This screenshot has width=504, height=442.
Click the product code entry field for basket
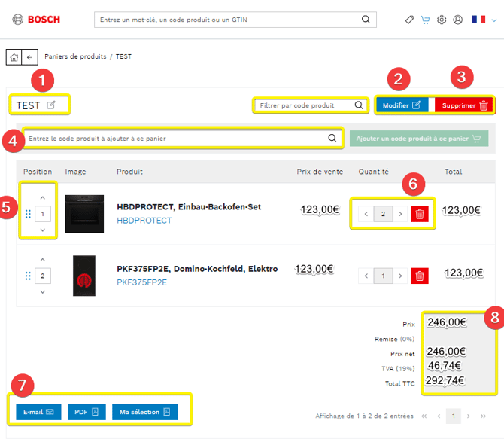pyautogui.click(x=177, y=139)
